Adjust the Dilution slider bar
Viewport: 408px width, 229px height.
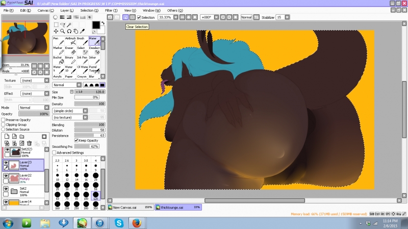90,130
